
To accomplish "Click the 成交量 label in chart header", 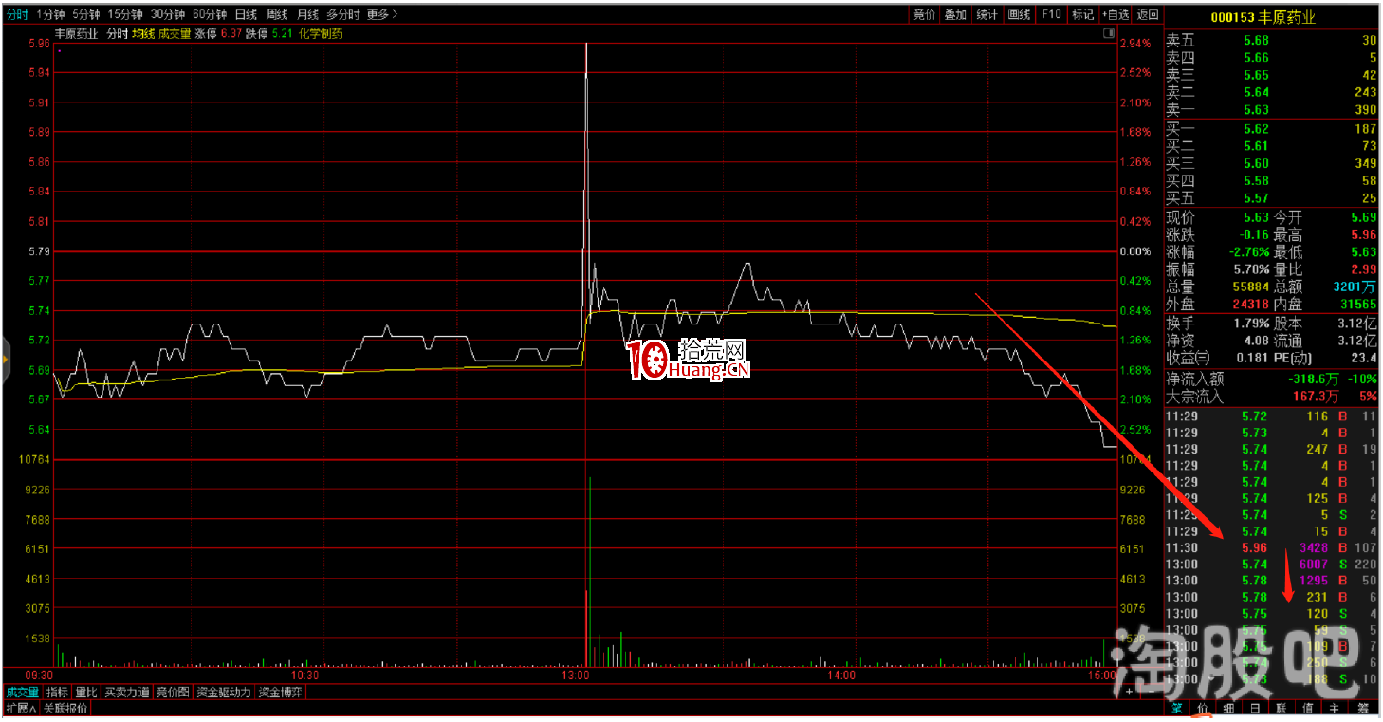I will coord(175,33).
